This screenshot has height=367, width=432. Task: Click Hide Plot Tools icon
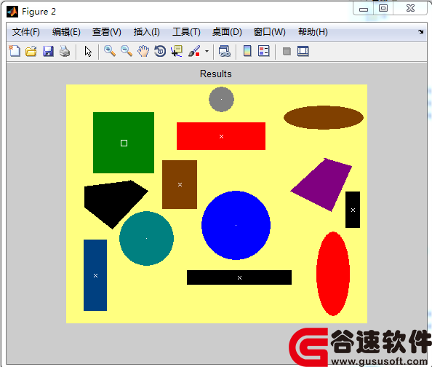point(287,51)
